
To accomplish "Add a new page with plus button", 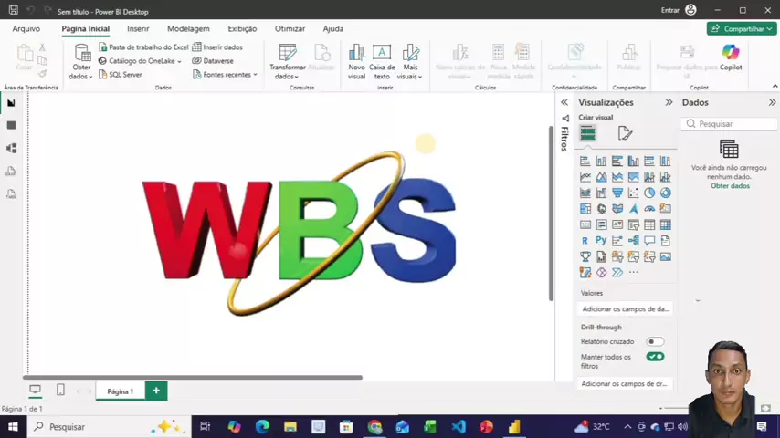I will click(156, 391).
